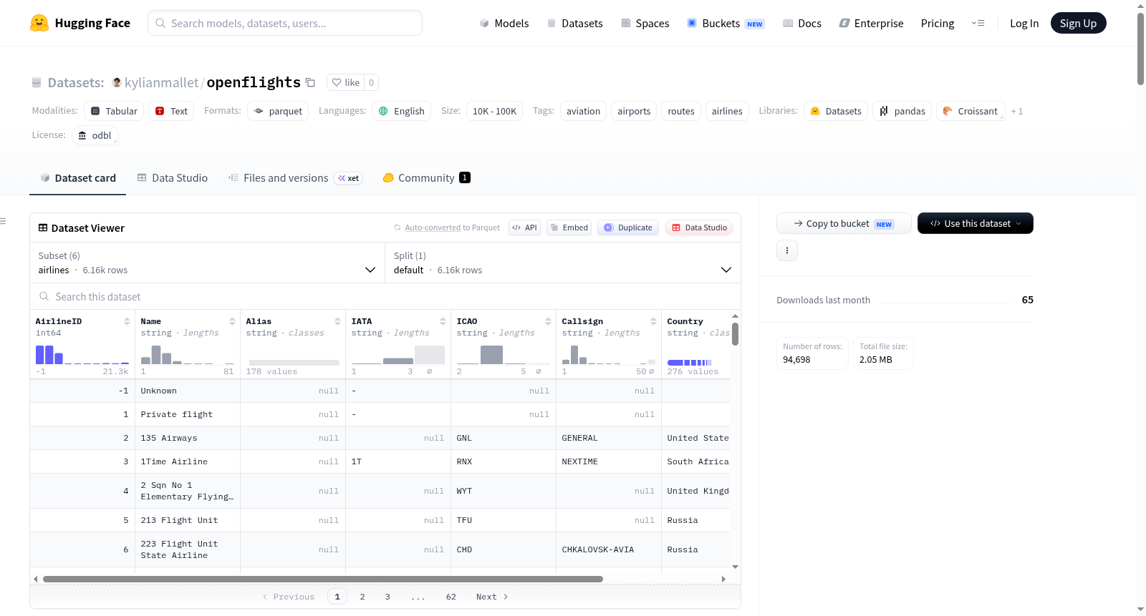The width and height of the screenshot is (1146, 616).
Task: Select the odbl license tag
Action: pos(95,135)
